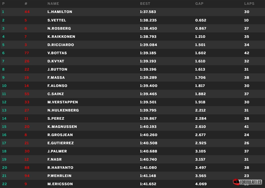Click J.BUTTON's best time 1:39.196
The image size is (265, 188).
click(x=148, y=69)
